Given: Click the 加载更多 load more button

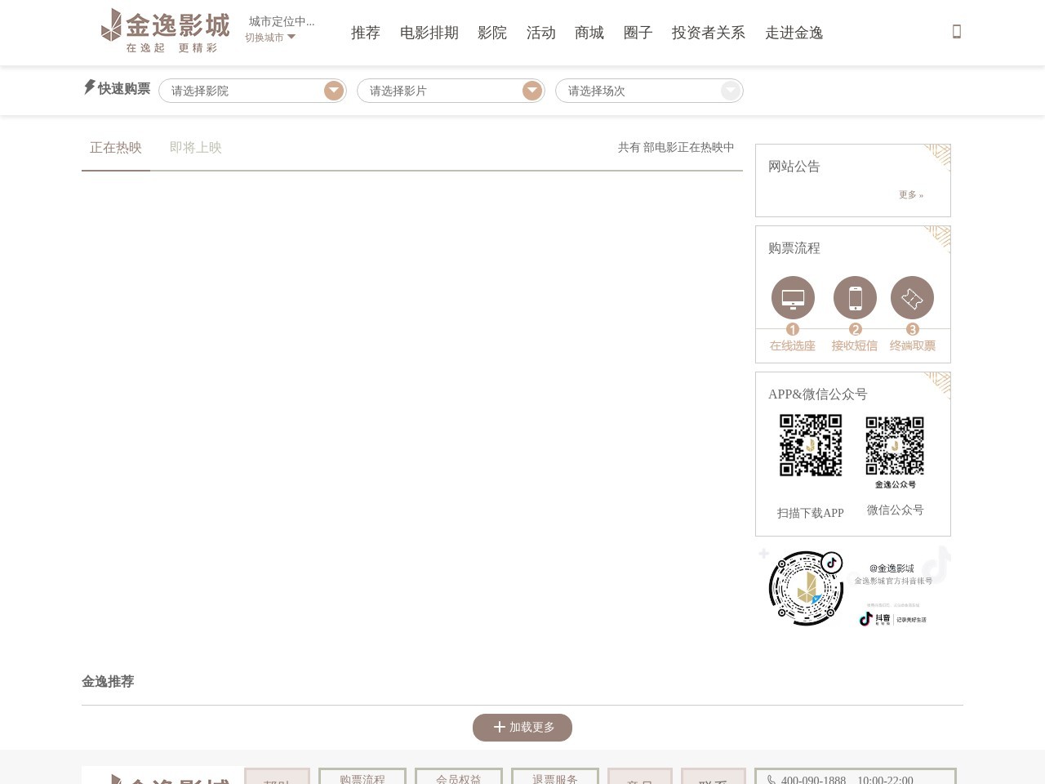Looking at the screenshot, I should point(522,727).
